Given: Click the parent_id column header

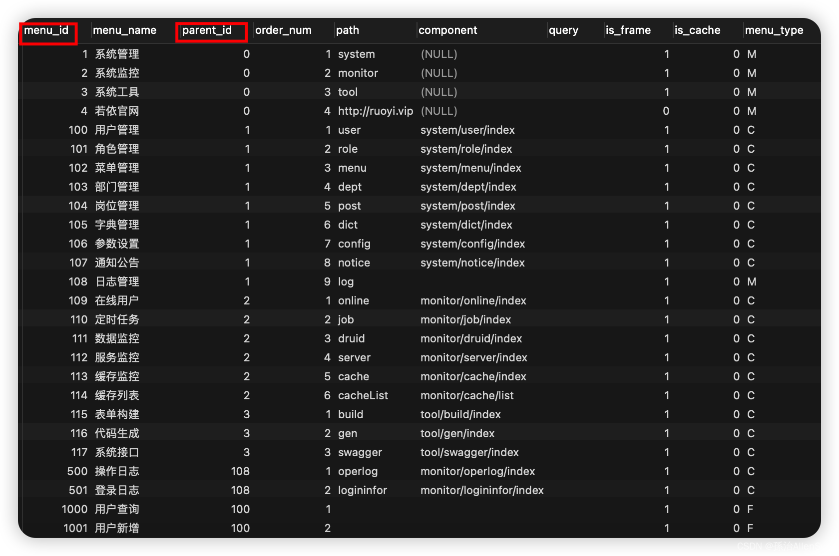Looking at the screenshot, I should 207,30.
